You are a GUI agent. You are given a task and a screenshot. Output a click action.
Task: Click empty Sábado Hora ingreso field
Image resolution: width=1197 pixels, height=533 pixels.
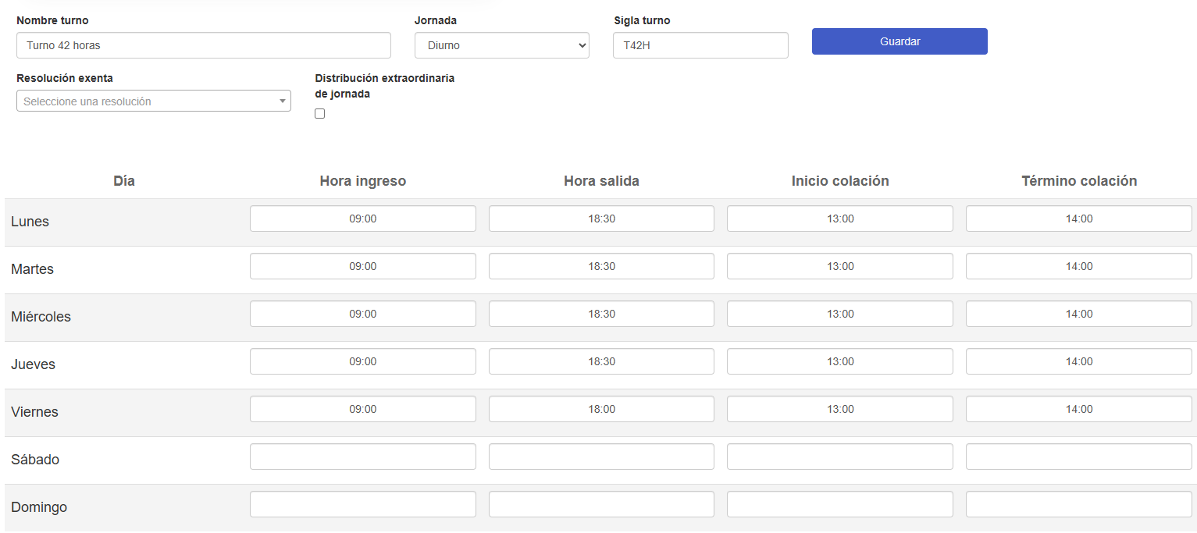click(x=362, y=457)
